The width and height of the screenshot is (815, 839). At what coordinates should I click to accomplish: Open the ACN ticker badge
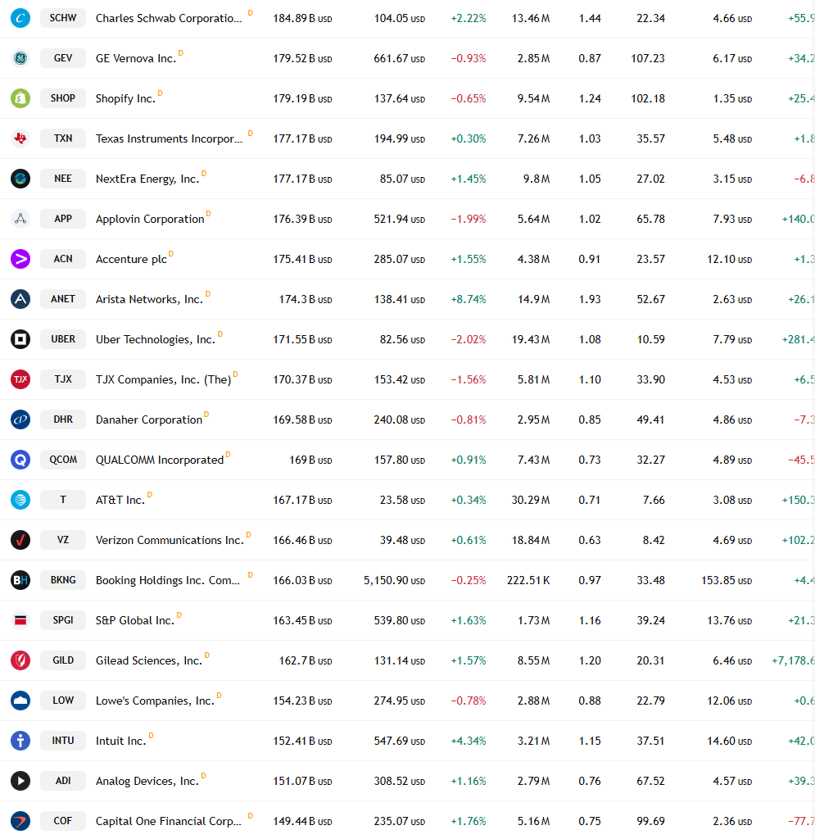click(63, 259)
